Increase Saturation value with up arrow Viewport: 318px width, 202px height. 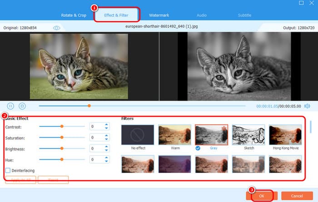(x=106, y=136)
